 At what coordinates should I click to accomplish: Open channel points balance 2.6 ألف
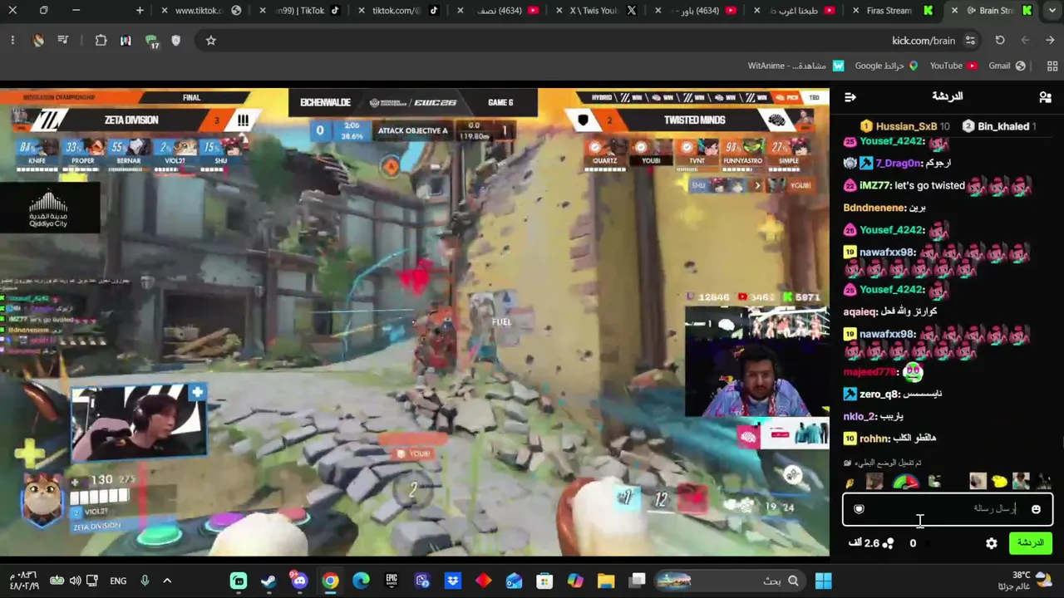tap(871, 543)
